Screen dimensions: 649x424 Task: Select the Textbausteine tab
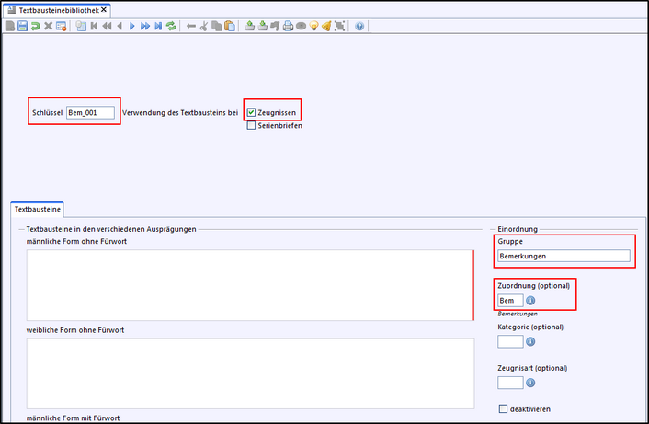pyautogui.click(x=35, y=209)
